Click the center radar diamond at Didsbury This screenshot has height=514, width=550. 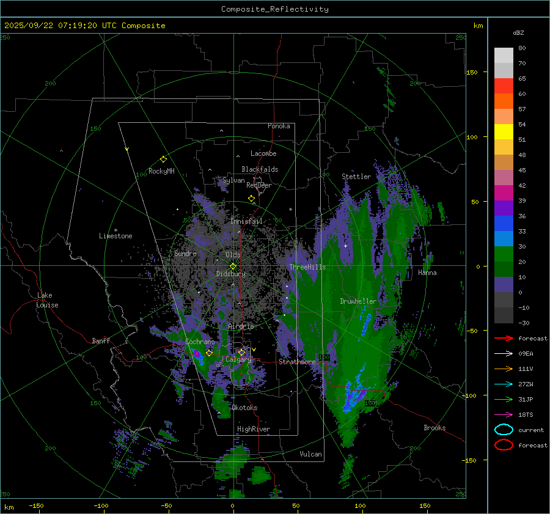point(233,266)
